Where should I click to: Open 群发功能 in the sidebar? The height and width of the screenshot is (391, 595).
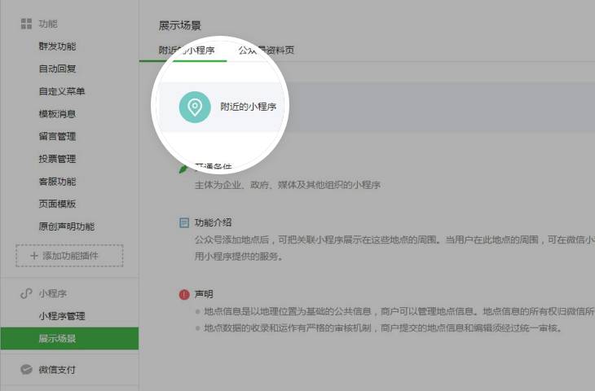57,46
